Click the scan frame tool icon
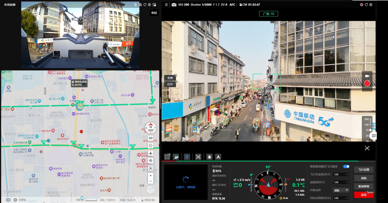Image resolution: width=388 pixels, height=203 pixels. 167,157
